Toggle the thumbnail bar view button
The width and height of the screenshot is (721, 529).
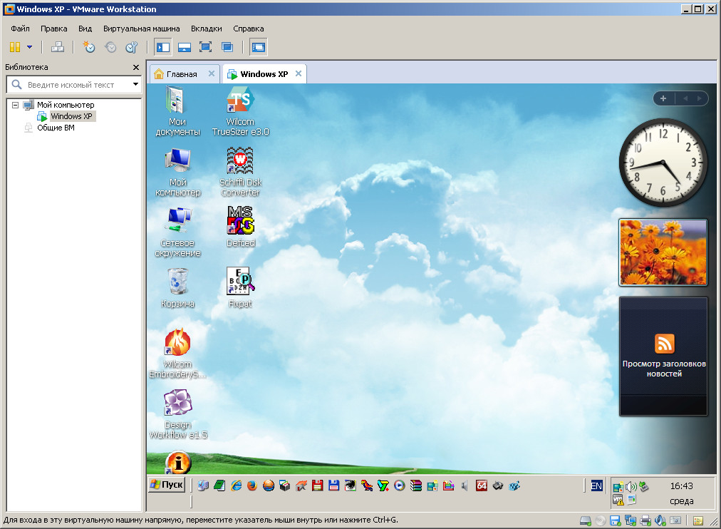[185, 47]
